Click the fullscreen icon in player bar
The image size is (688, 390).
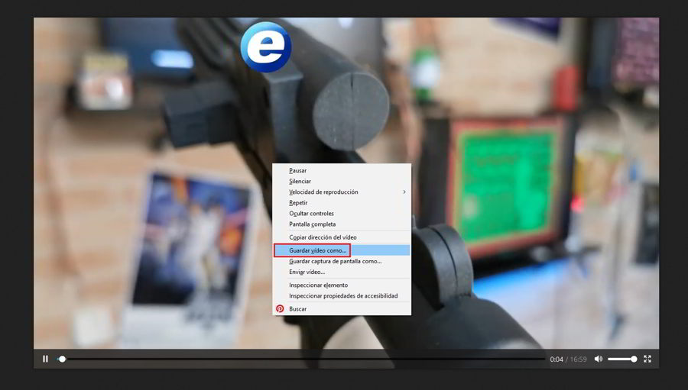point(647,359)
